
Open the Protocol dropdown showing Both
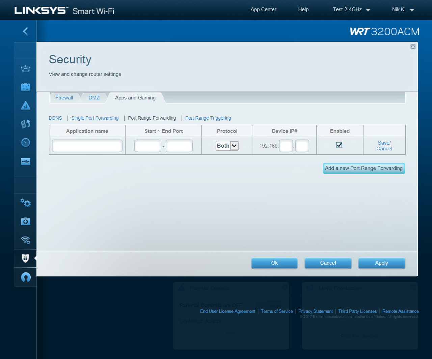(x=227, y=146)
